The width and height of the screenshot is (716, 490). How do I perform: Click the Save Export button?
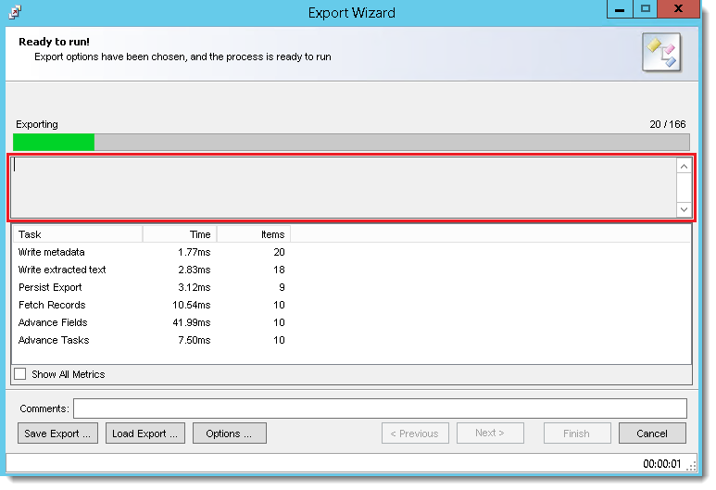pos(57,433)
